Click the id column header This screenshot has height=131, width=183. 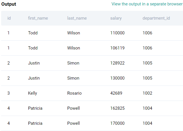pos(9,18)
